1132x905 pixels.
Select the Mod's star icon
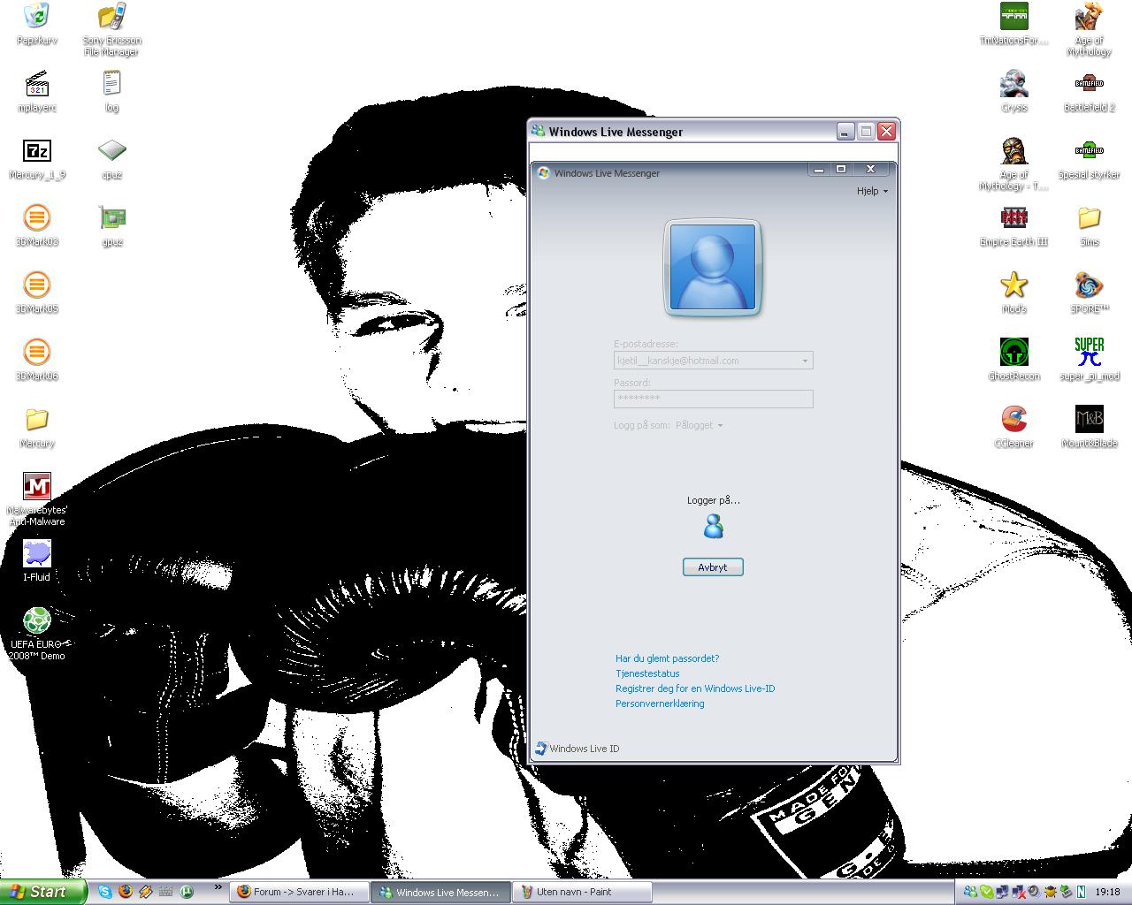coord(1014,293)
